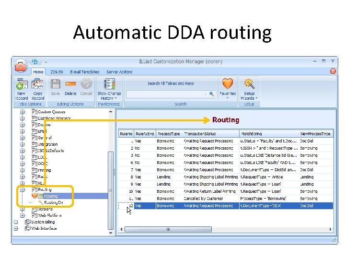The height and width of the screenshot is (259, 345).
Task: Click the Cancel icon
Action: click(x=86, y=84)
